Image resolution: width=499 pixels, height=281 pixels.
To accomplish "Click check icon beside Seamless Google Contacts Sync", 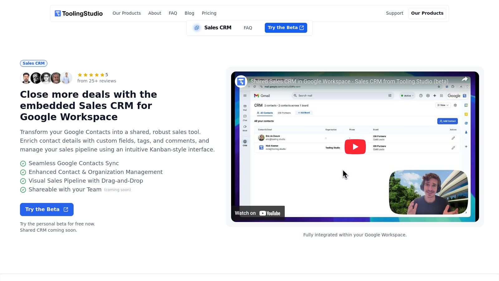I will 23,164.
